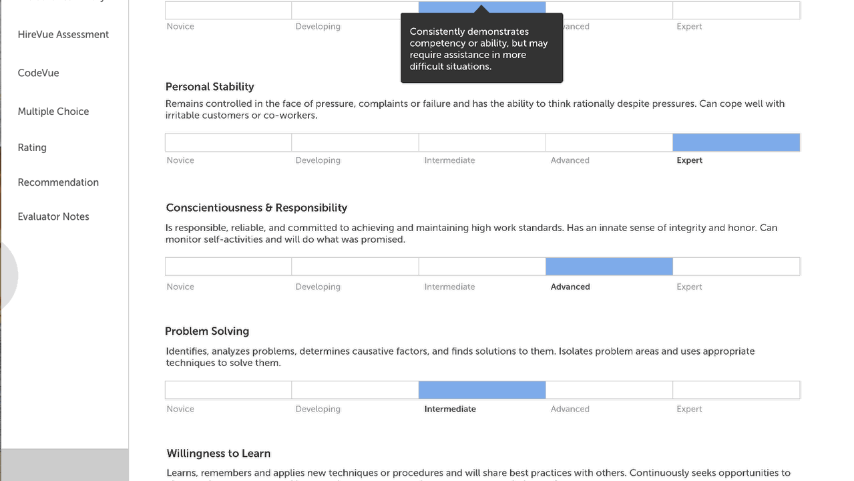
Task: Click the highlighted Advanced bar for Conscientiousness
Action: pos(609,267)
